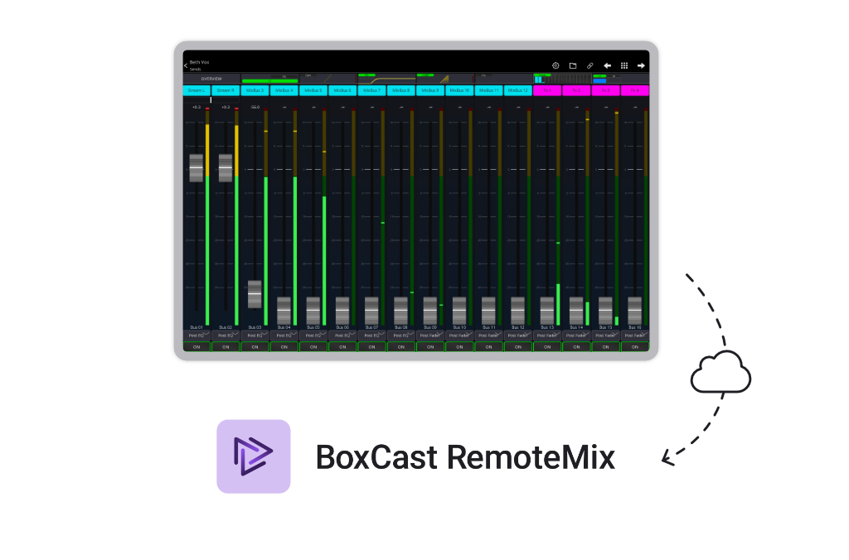Click the Bus 04 fader handle
This screenshot has height=560, width=849.
click(x=284, y=311)
